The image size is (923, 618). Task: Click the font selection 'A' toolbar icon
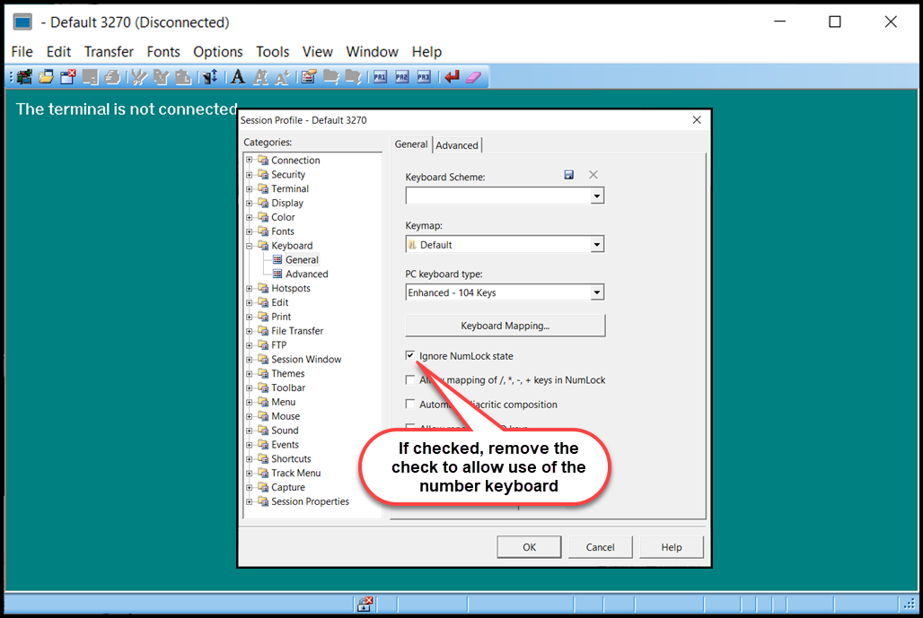click(x=236, y=76)
